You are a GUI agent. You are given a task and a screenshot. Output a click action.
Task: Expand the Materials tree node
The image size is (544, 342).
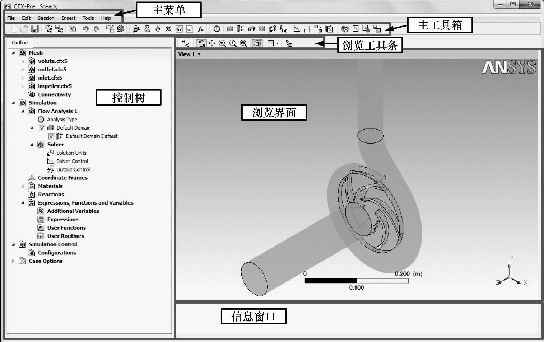pos(23,186)
